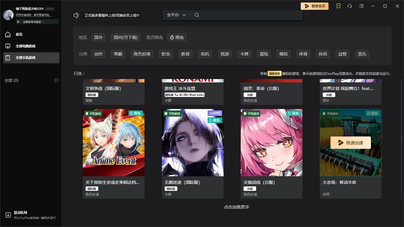The height and width of the screenshot is (227, 404).
Task: Open the 首页 home page
Action: click(x=19, y=34)
